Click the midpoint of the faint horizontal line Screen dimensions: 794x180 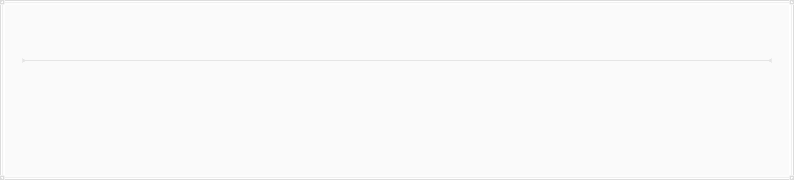pyautogui.click(x=397, y=61)
